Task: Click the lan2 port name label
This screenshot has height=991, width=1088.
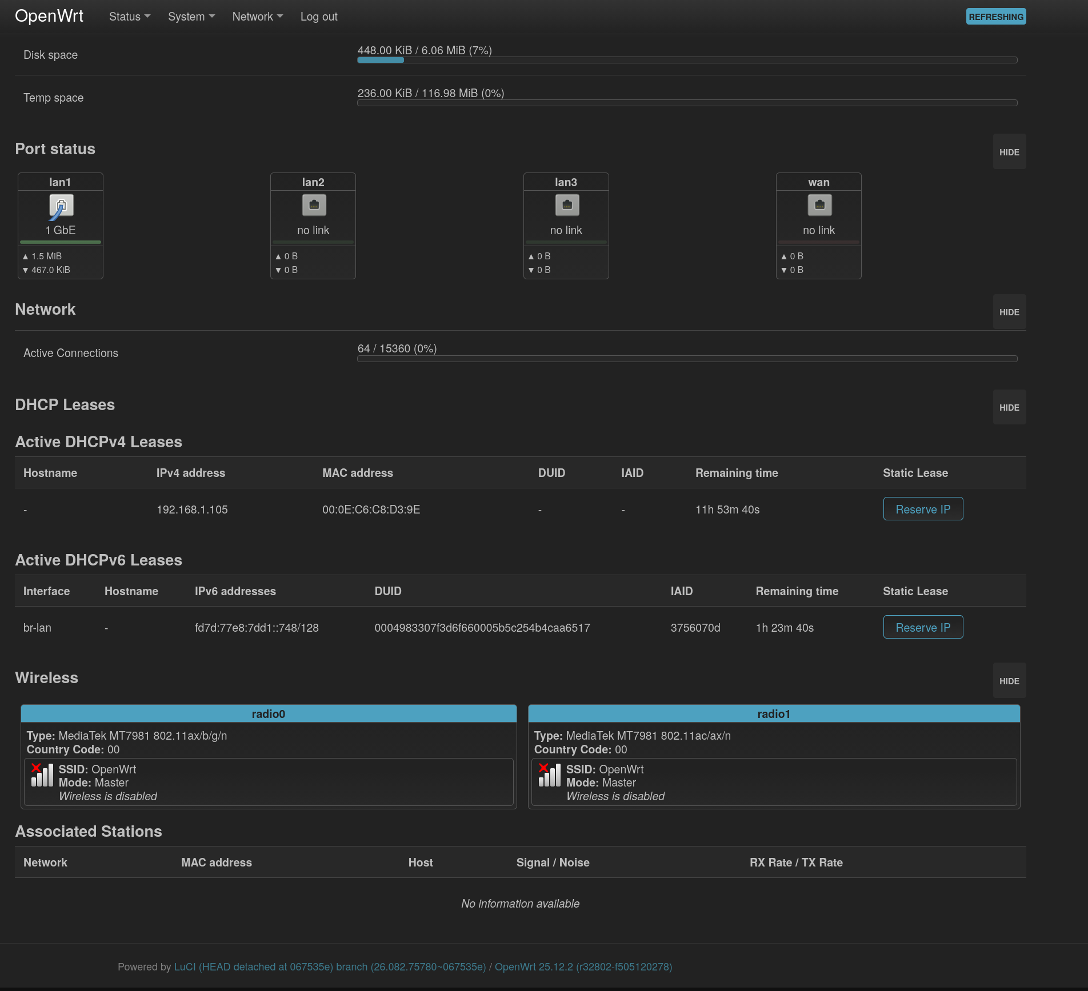Action: click(x=313, y=182)
